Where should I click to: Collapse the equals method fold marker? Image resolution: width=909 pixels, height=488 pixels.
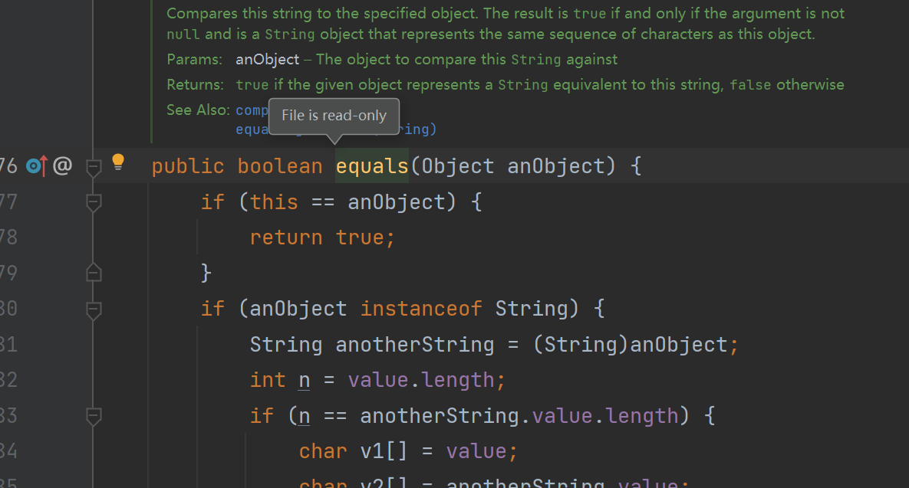point(94,166)
